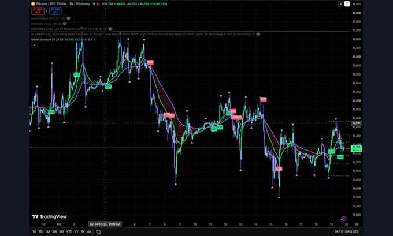The height and width of the screenshot is (236, 393).
Task: Click the green market status indicator
Action: pos(94,4)
